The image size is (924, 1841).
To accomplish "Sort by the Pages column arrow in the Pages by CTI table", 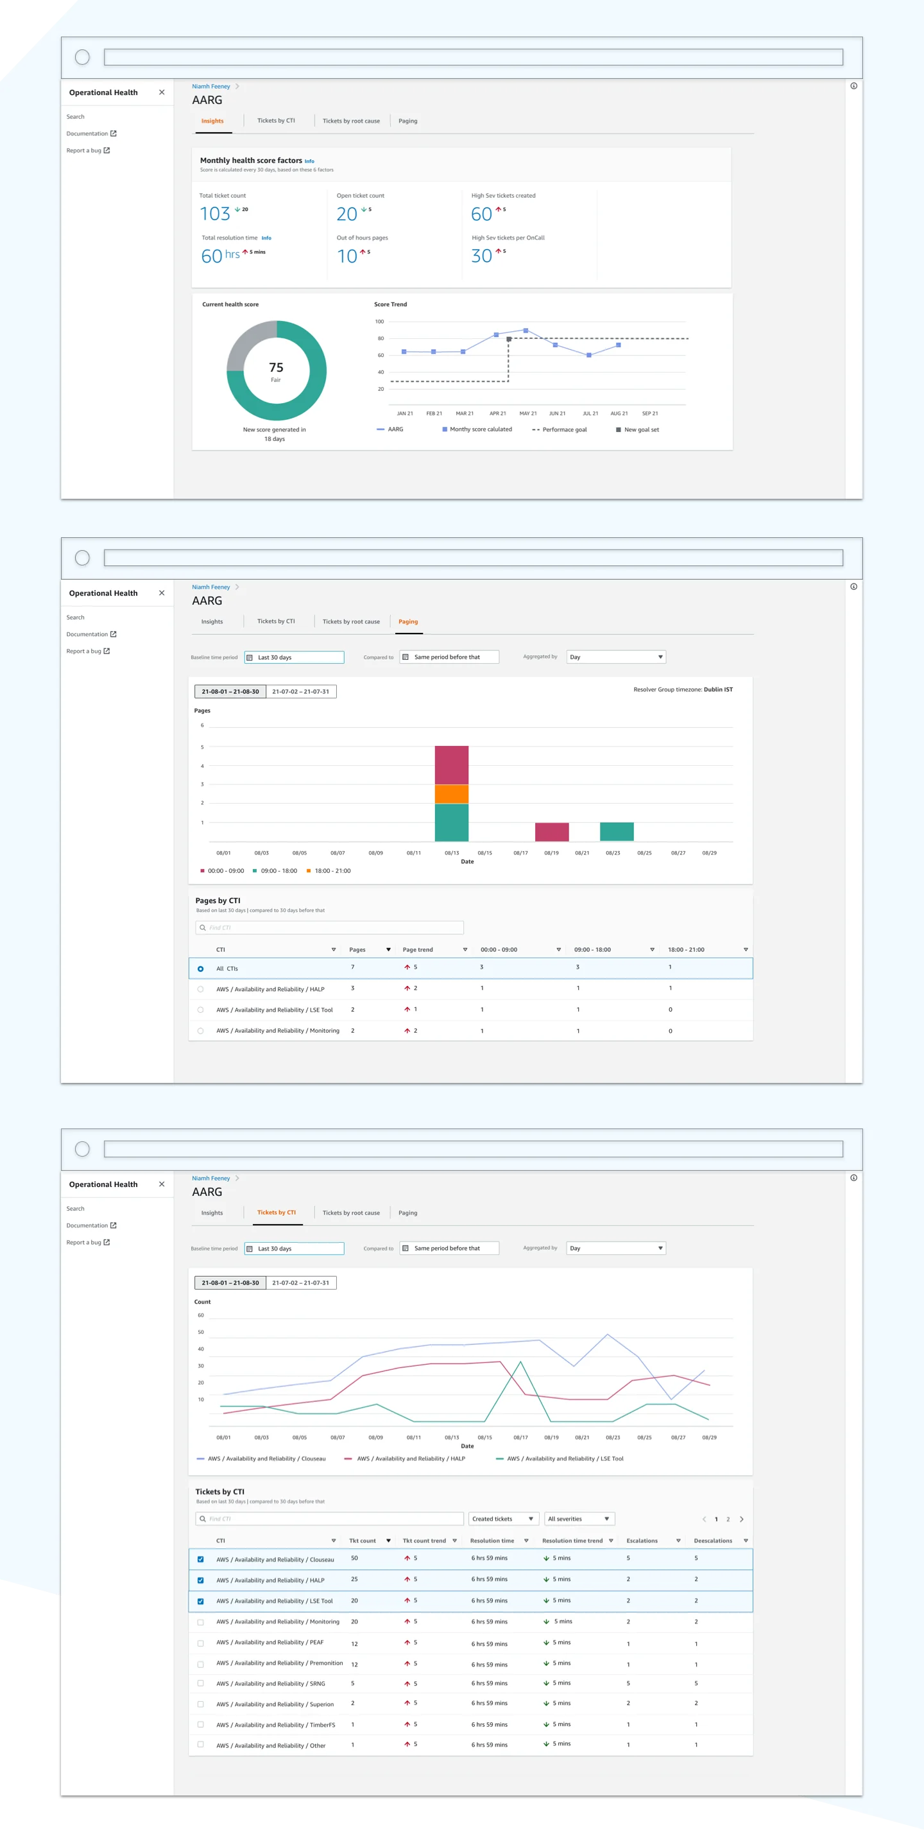I will click(x=388, y=950).
